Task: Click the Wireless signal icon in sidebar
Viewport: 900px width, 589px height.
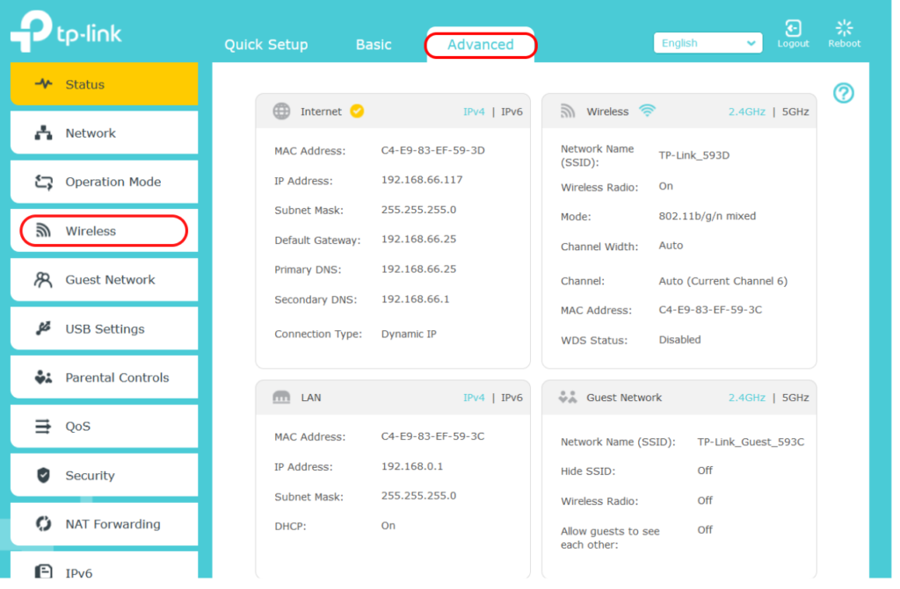Action: coord(43,231)
